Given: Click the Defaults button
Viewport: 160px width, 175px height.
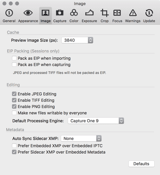Looking at the screenshot, I should click(x=141, y=164).
